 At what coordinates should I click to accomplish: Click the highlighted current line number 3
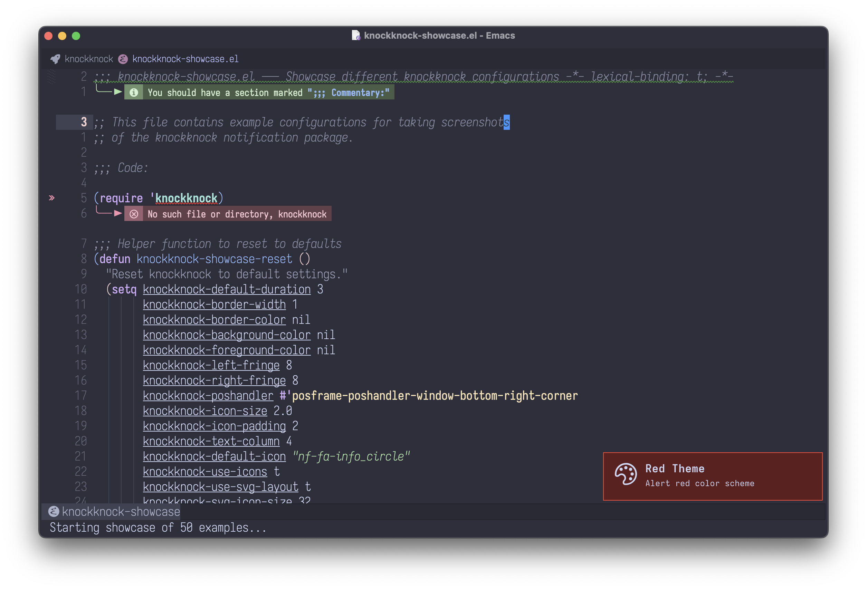[84, 122]
